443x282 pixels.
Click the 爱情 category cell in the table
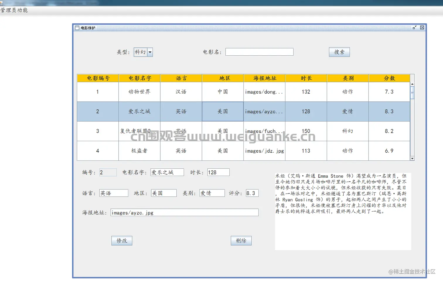click(347, 112)
